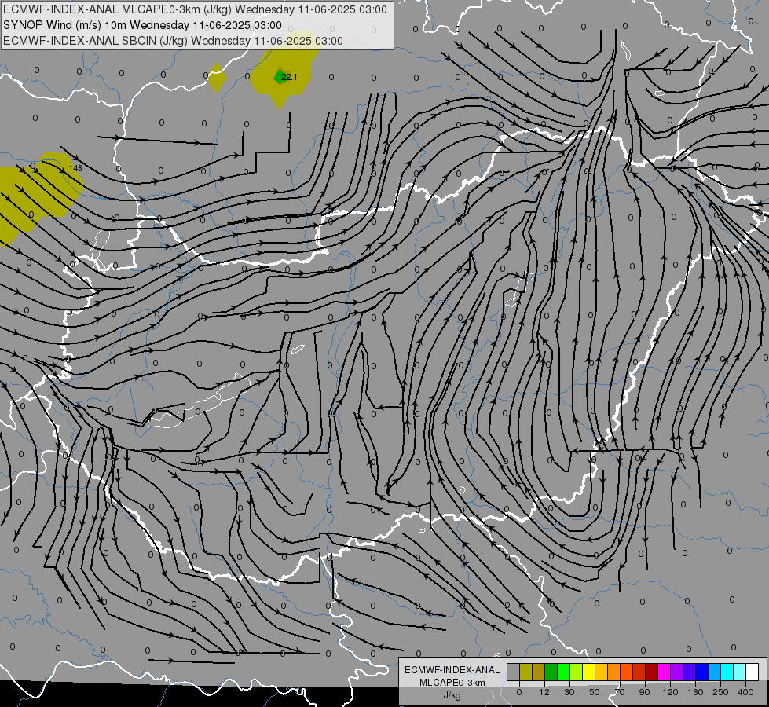Screen dimensions: 769x707
Task: Click the legend tick label 160
Action: point(695,692)
